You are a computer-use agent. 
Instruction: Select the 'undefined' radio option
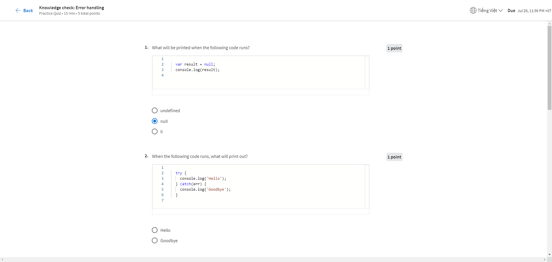(155, 110)
